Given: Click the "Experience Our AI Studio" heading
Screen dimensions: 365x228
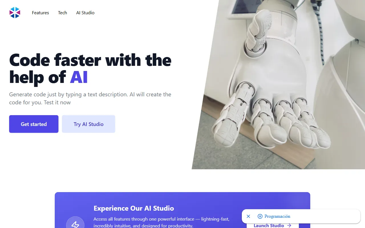Looking at the screenshot, I should click(134, 208).
